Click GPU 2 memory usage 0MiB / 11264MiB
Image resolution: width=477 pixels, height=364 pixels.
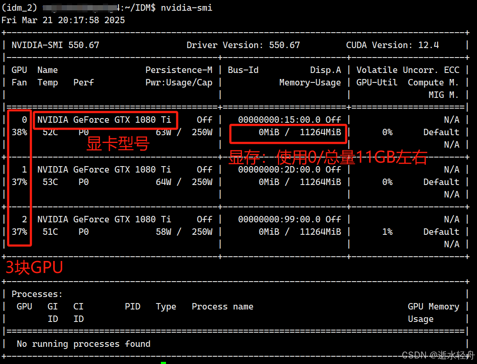[300, 232]
